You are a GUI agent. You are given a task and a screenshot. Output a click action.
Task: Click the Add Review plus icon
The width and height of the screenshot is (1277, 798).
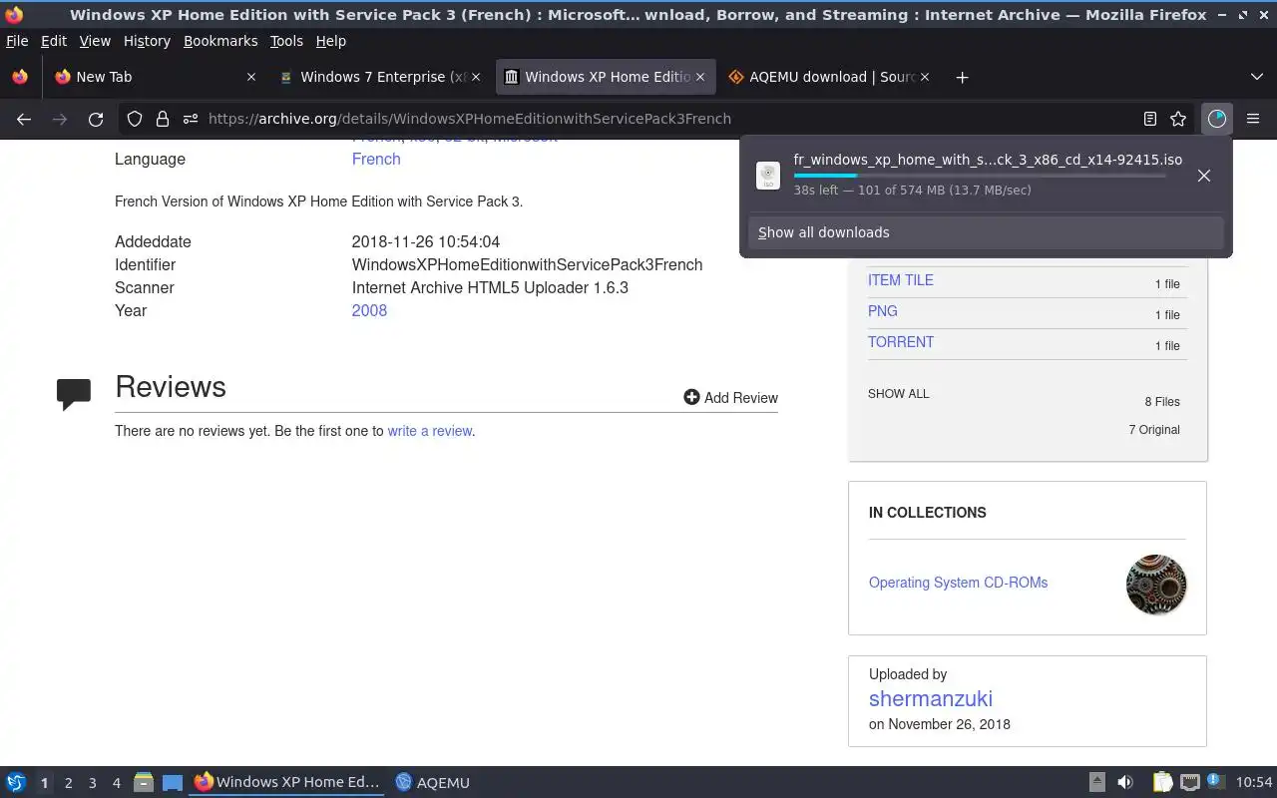[691, 397]
